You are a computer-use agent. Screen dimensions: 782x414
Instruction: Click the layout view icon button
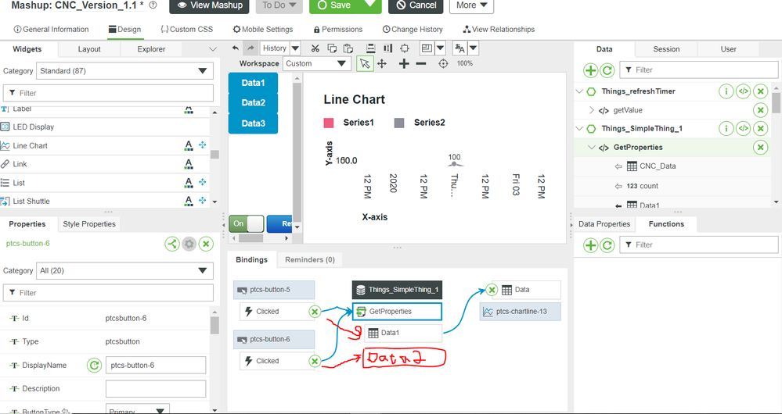[x=427, y=48]
